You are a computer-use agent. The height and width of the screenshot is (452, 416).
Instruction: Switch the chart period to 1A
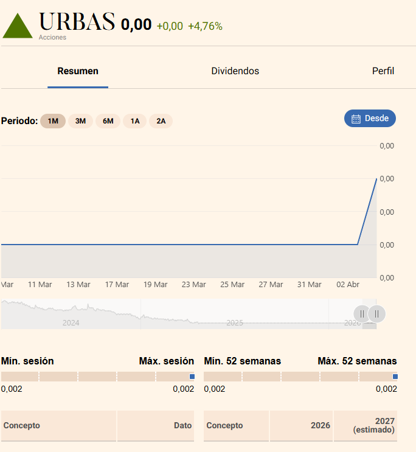pos(135,121)
